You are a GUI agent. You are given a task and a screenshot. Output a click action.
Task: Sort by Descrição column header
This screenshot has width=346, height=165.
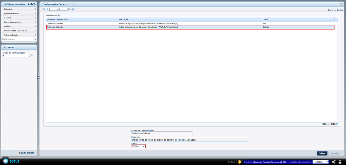point(190,19)
